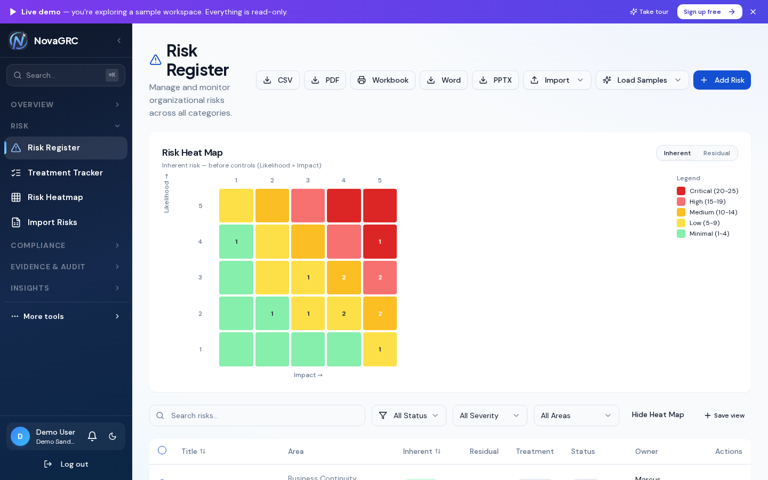Switch heat map to Inherent view

677,153
